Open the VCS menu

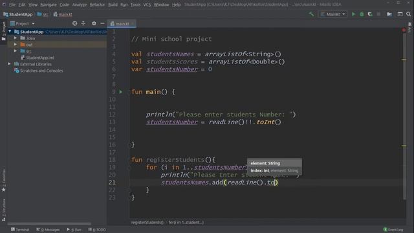coord(147,5)
